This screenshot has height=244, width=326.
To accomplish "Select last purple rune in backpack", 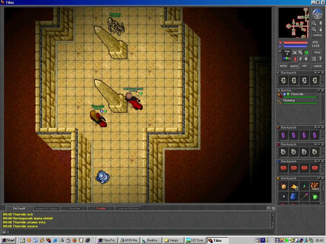I will (x=315, y=135).
